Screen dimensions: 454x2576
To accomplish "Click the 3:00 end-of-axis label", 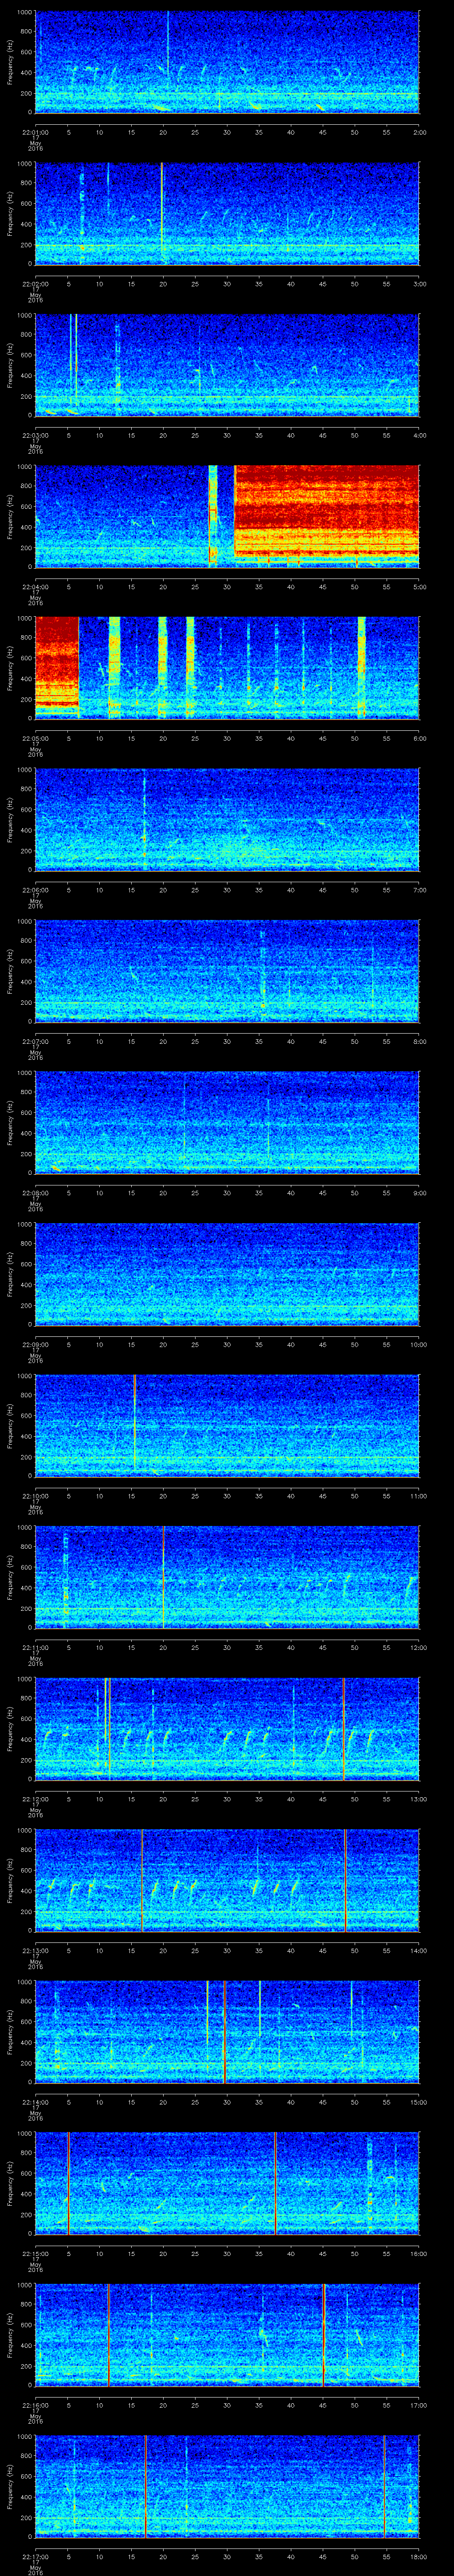I will [x=419, y=284].
